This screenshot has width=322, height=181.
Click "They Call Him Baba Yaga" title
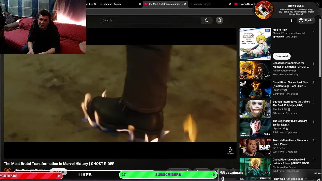(290, 179)
